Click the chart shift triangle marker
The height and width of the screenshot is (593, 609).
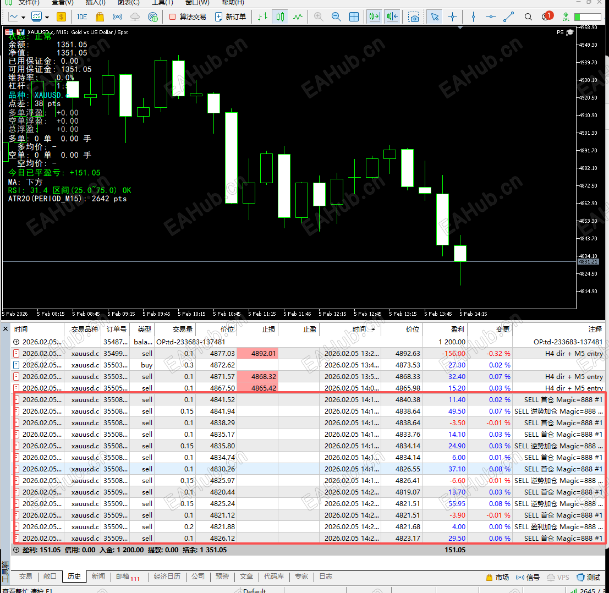pyautogui.click(x=460, y=28)
